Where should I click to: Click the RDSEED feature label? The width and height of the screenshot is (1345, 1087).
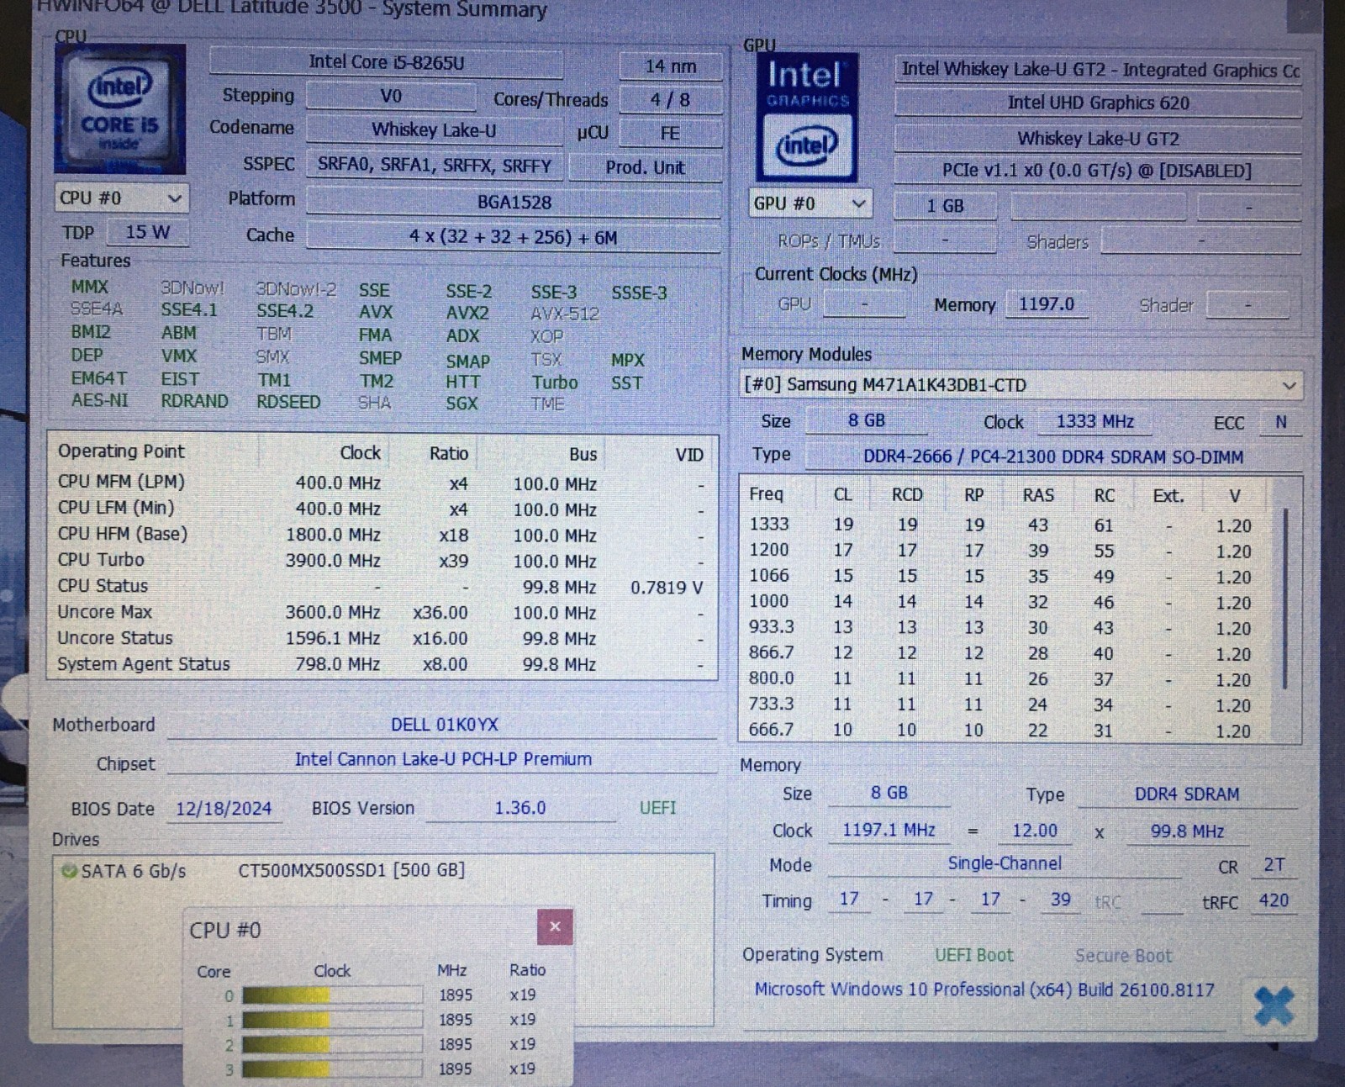click(288, 402)
